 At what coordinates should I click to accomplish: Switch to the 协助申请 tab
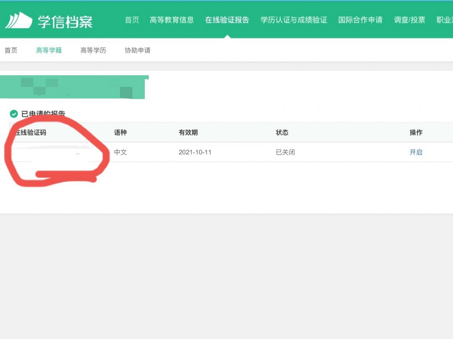[137, 50]
